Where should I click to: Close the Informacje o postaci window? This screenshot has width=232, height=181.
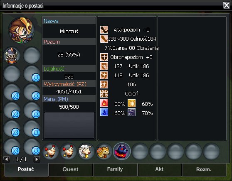(x=227, y=5)
